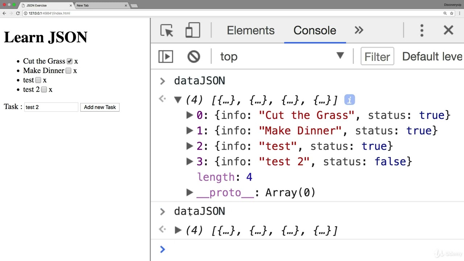Click the browser reload icon
464x261 pixels.
[18, 13]
